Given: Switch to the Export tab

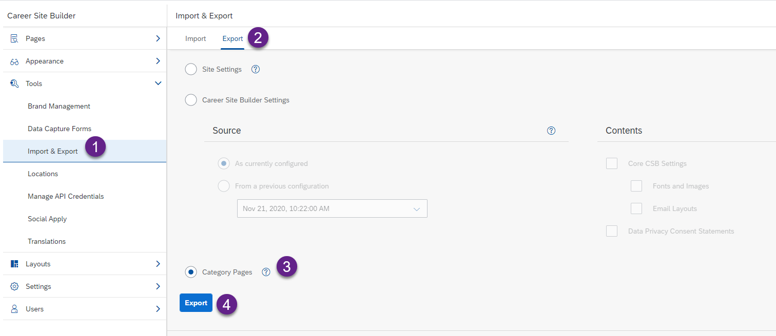Looking at the screenshot, I should click(x=232, y=38).
